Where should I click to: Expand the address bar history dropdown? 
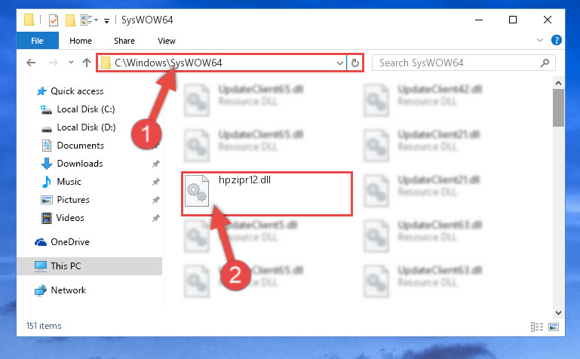coord(340,63)
